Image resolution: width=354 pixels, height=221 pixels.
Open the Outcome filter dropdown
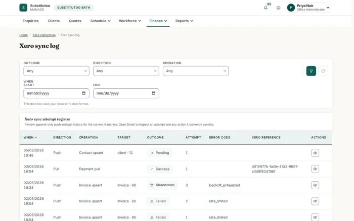pyautogui.click(x=57, y=71)
